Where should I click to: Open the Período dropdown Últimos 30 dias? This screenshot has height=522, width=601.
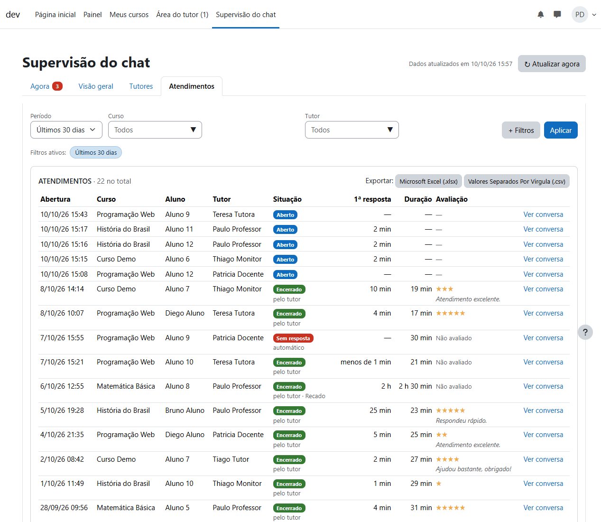tap(66, 130)
